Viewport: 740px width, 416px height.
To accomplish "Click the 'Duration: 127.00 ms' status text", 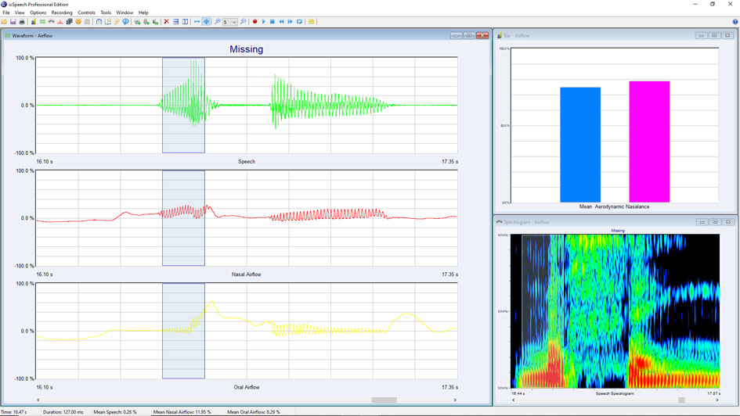I will tap(63, 412).
